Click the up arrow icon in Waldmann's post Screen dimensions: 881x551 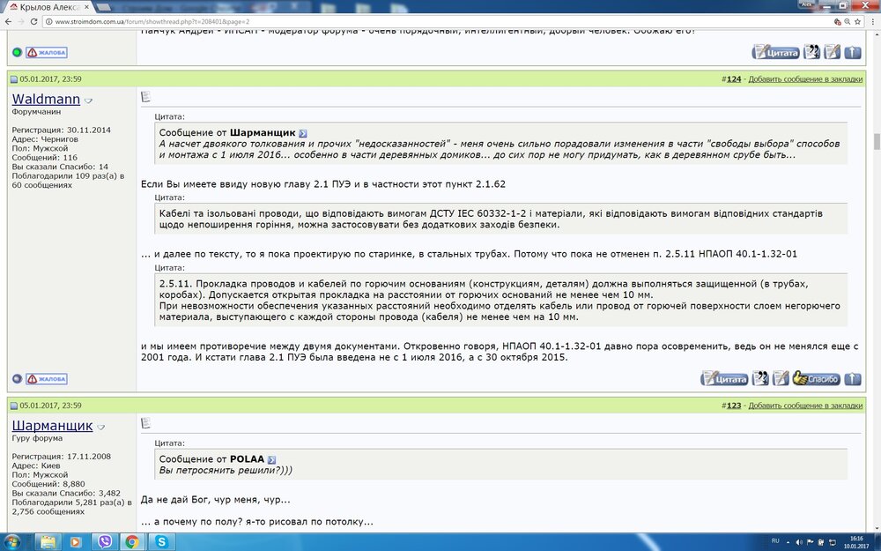click(x=852, y=379)
